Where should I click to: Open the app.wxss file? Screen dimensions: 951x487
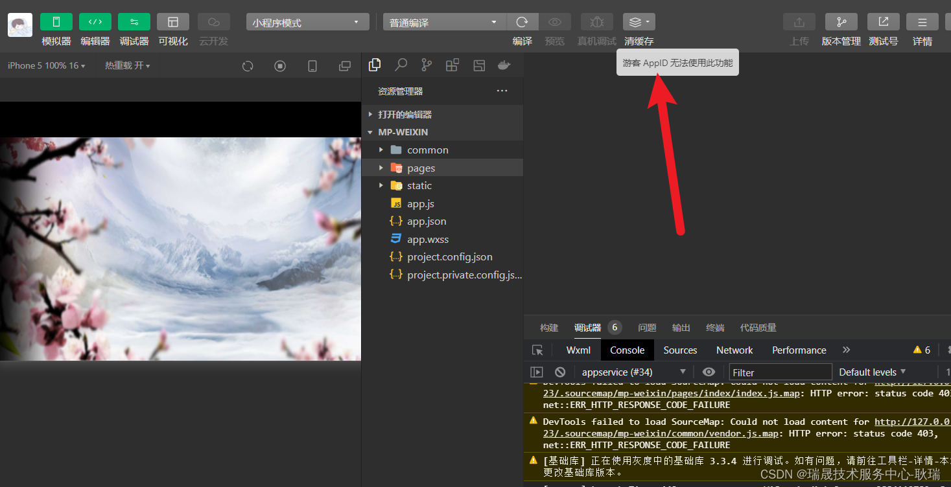pyautogui.click(x=443, y=239)
